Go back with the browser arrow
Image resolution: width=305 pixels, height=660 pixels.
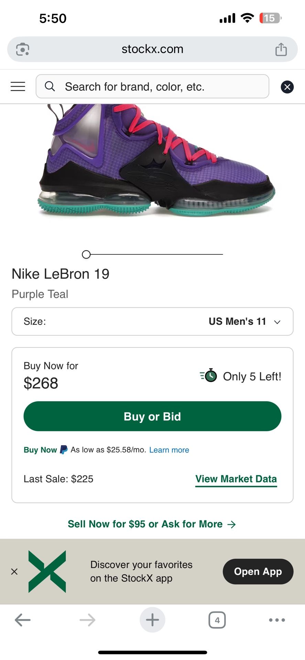(x=23, y=620)
